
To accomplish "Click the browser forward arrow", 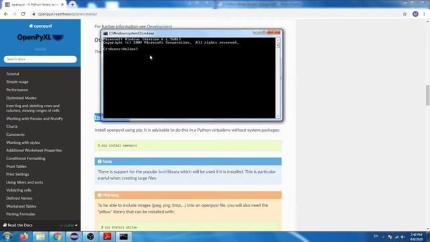I will pyautogui.click(x=15, y=14).
